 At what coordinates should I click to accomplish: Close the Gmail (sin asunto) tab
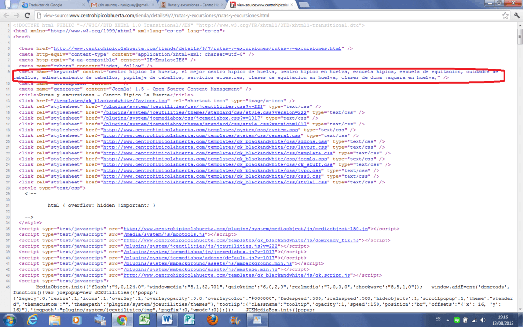153,5
